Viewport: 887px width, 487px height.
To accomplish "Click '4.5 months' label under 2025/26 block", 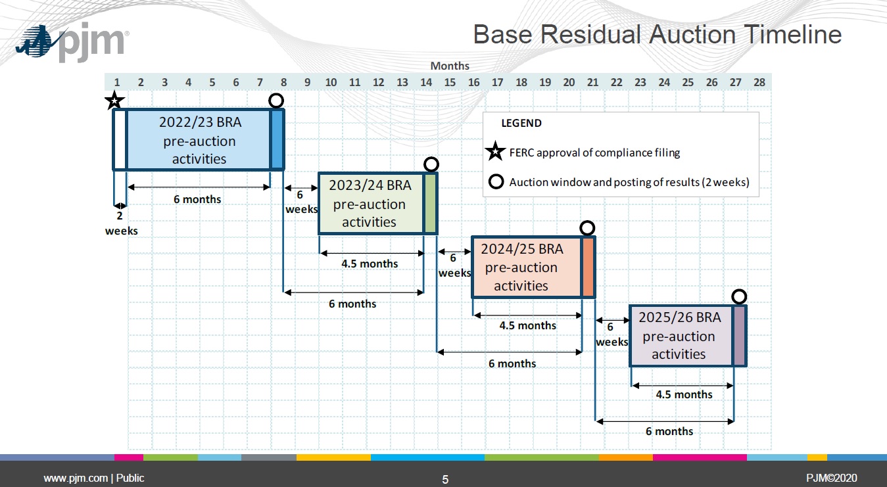I will click(x=684, y=394).
